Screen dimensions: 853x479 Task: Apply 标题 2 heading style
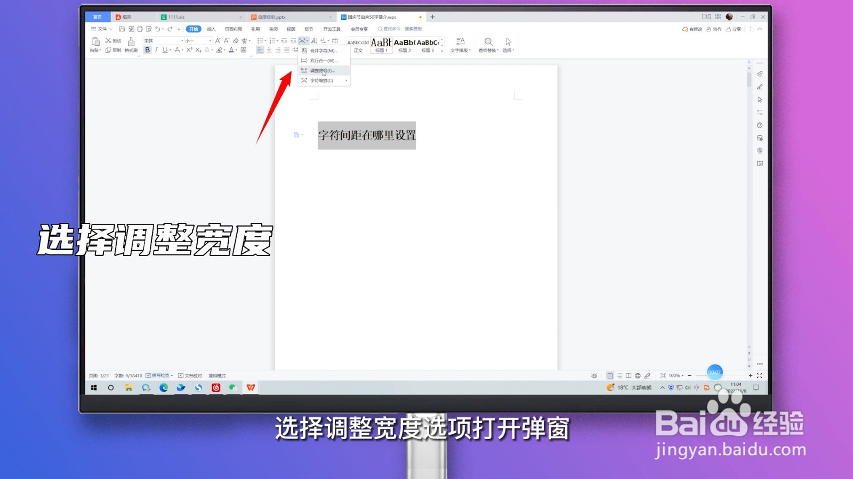pyautogui.click(x=405, y=45)
